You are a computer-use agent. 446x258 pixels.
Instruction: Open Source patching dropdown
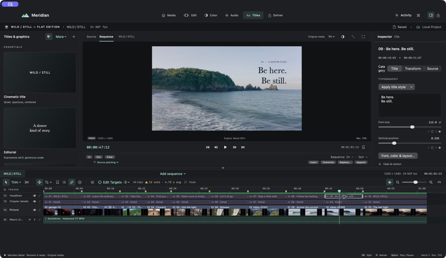(106, 162)
